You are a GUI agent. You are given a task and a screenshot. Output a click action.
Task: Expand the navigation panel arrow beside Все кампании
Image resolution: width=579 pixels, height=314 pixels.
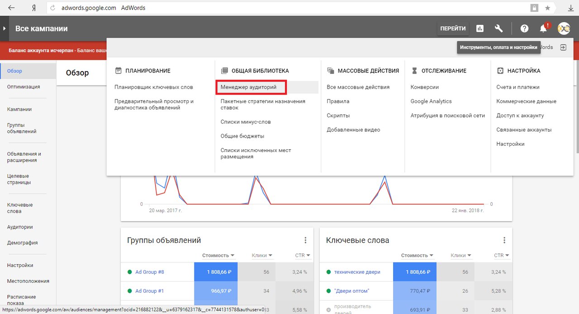(4, 28)
